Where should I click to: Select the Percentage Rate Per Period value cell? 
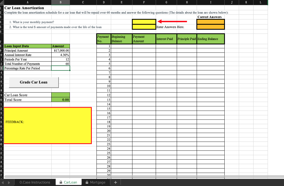pyautogui.click(x=60, y=68)
